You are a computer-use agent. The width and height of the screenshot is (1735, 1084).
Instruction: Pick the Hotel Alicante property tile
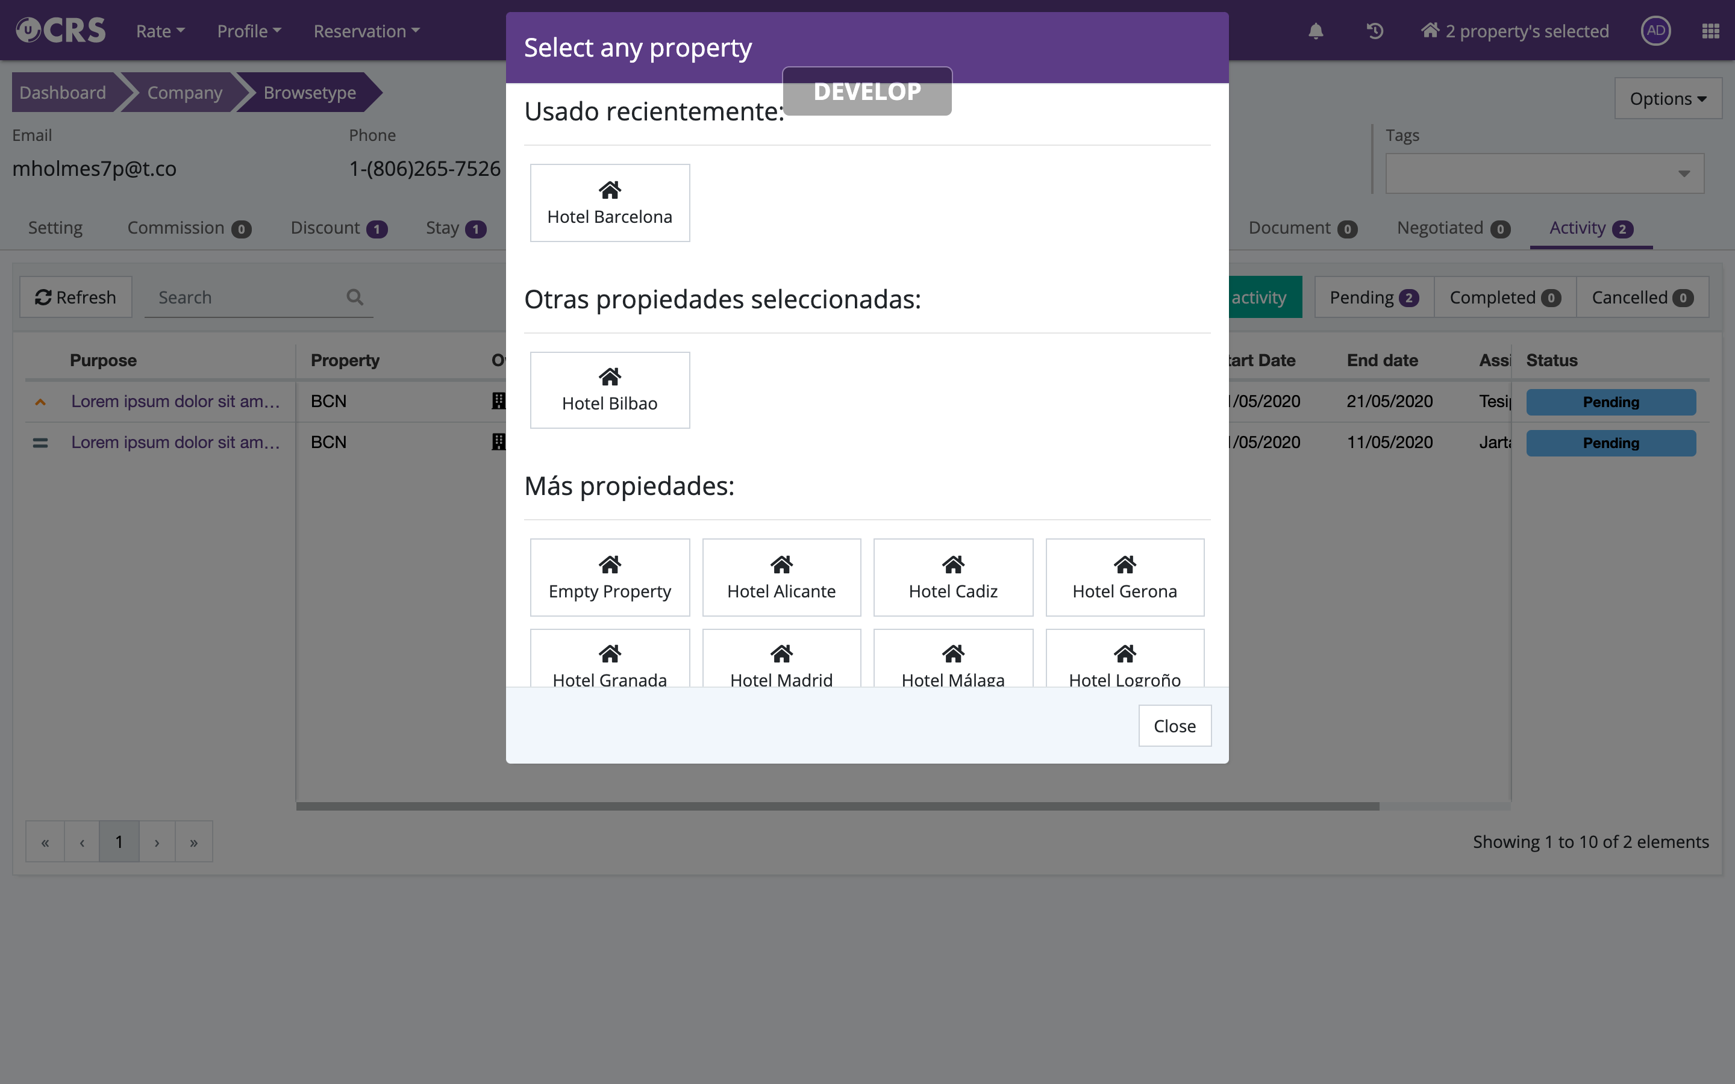coord(781,577)
